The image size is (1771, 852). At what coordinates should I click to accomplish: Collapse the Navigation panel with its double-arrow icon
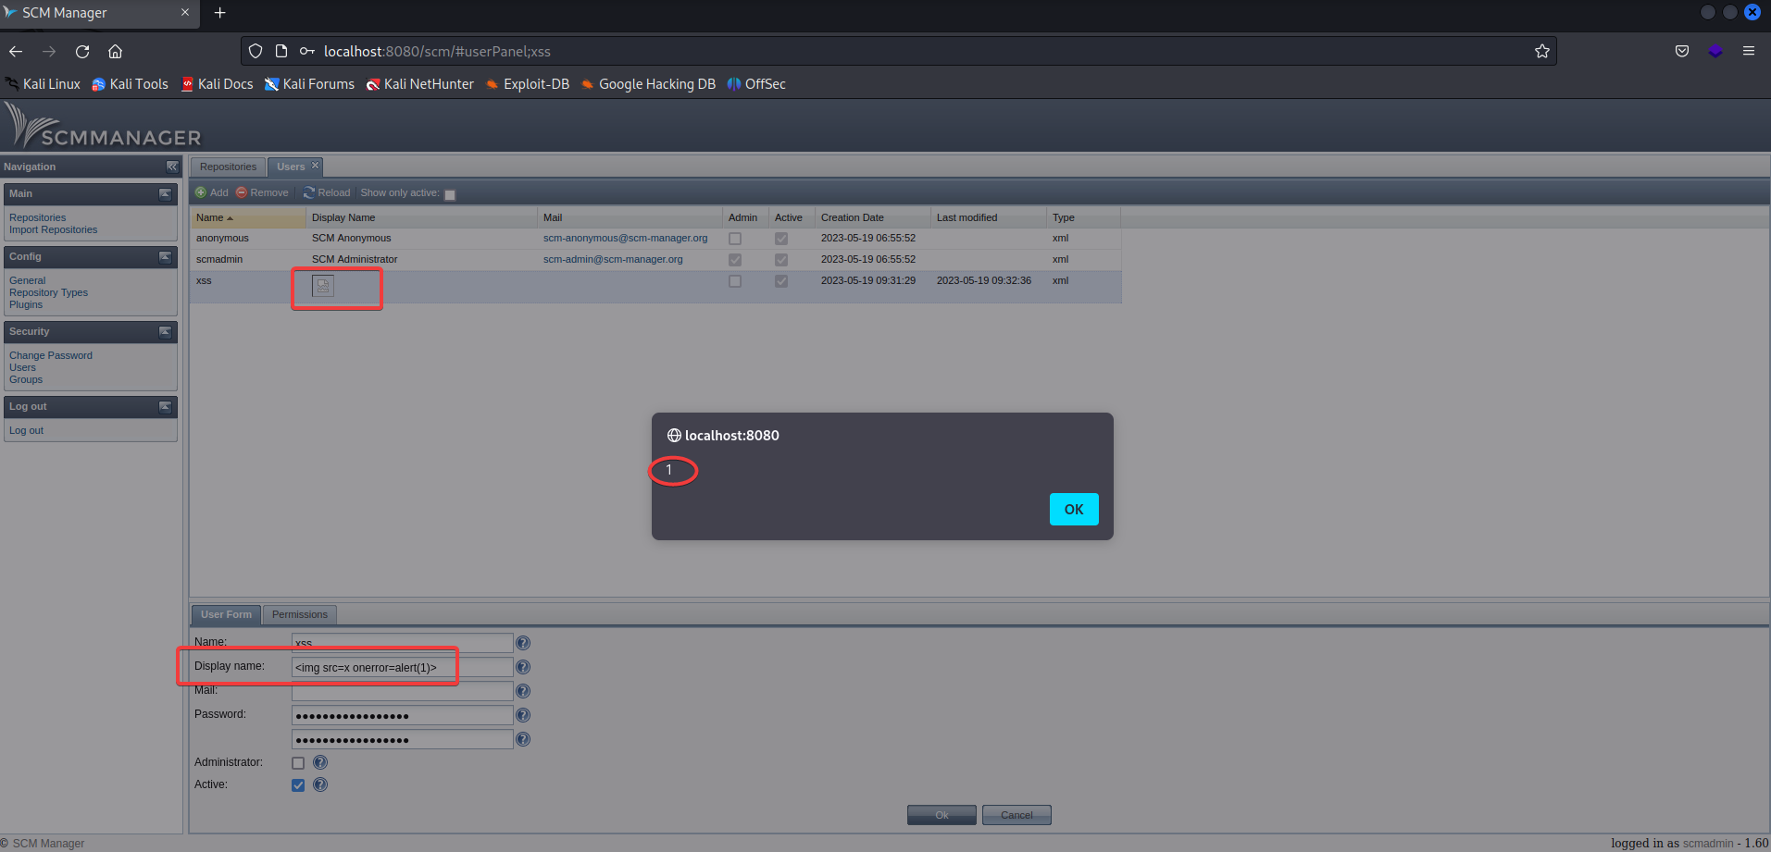click(171, 167)
